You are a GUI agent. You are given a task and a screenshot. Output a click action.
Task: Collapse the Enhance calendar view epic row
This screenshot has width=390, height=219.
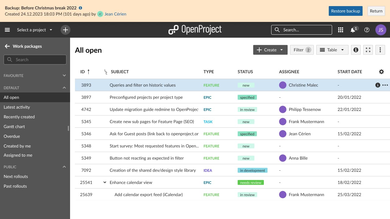click(105, 182)
